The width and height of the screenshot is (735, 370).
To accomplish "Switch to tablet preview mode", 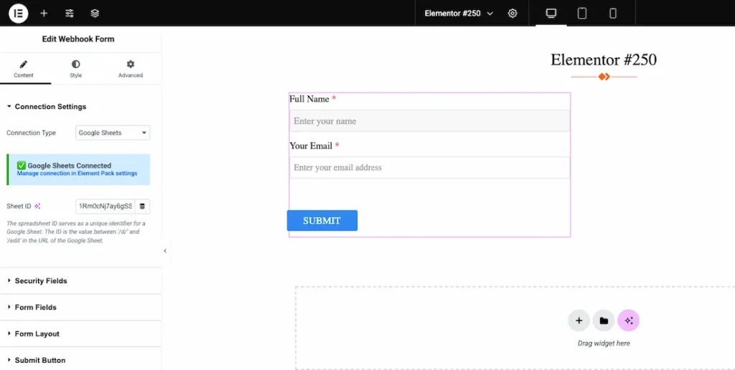I will pos(582,13).
